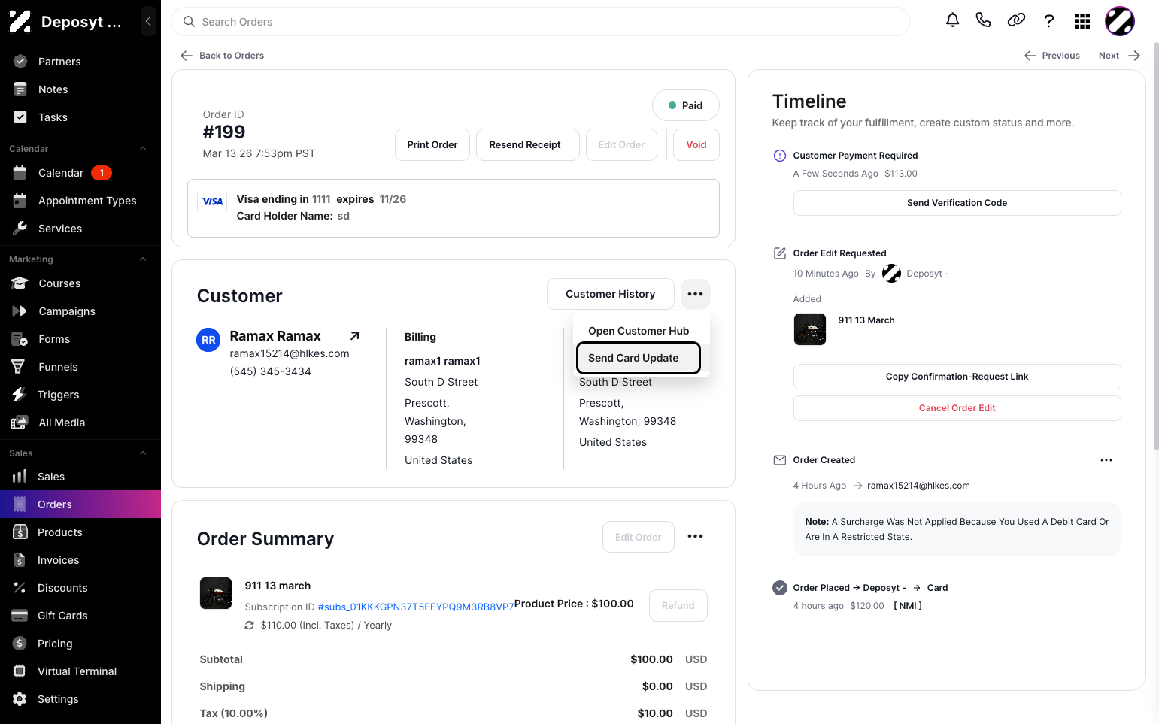Screen dimensions: 1159x724
Task: Open the notifications bell
Action: [x=952, y=20]
